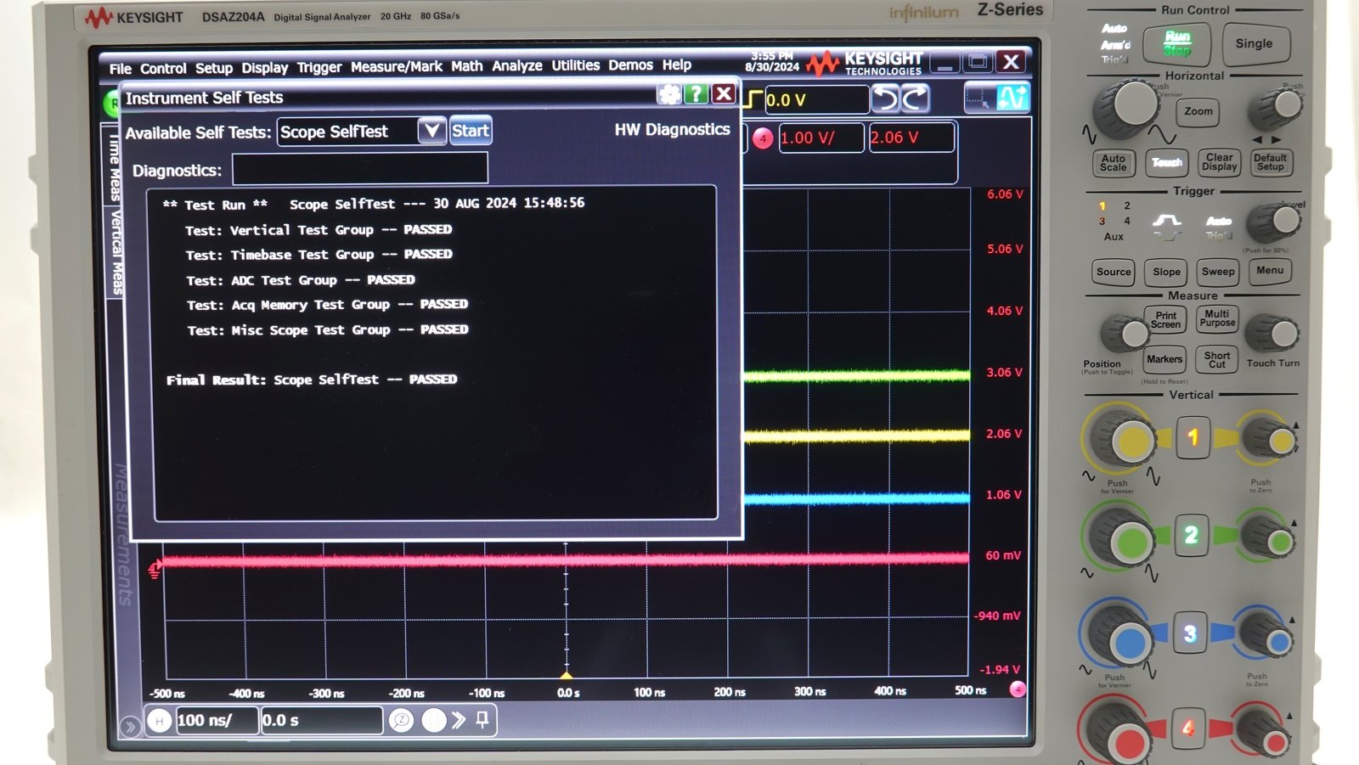The width and height of the screenshot is (1359, 765).
Task: Open the Utilities menu
Action: pyautogui.click(x=575, y=65)
